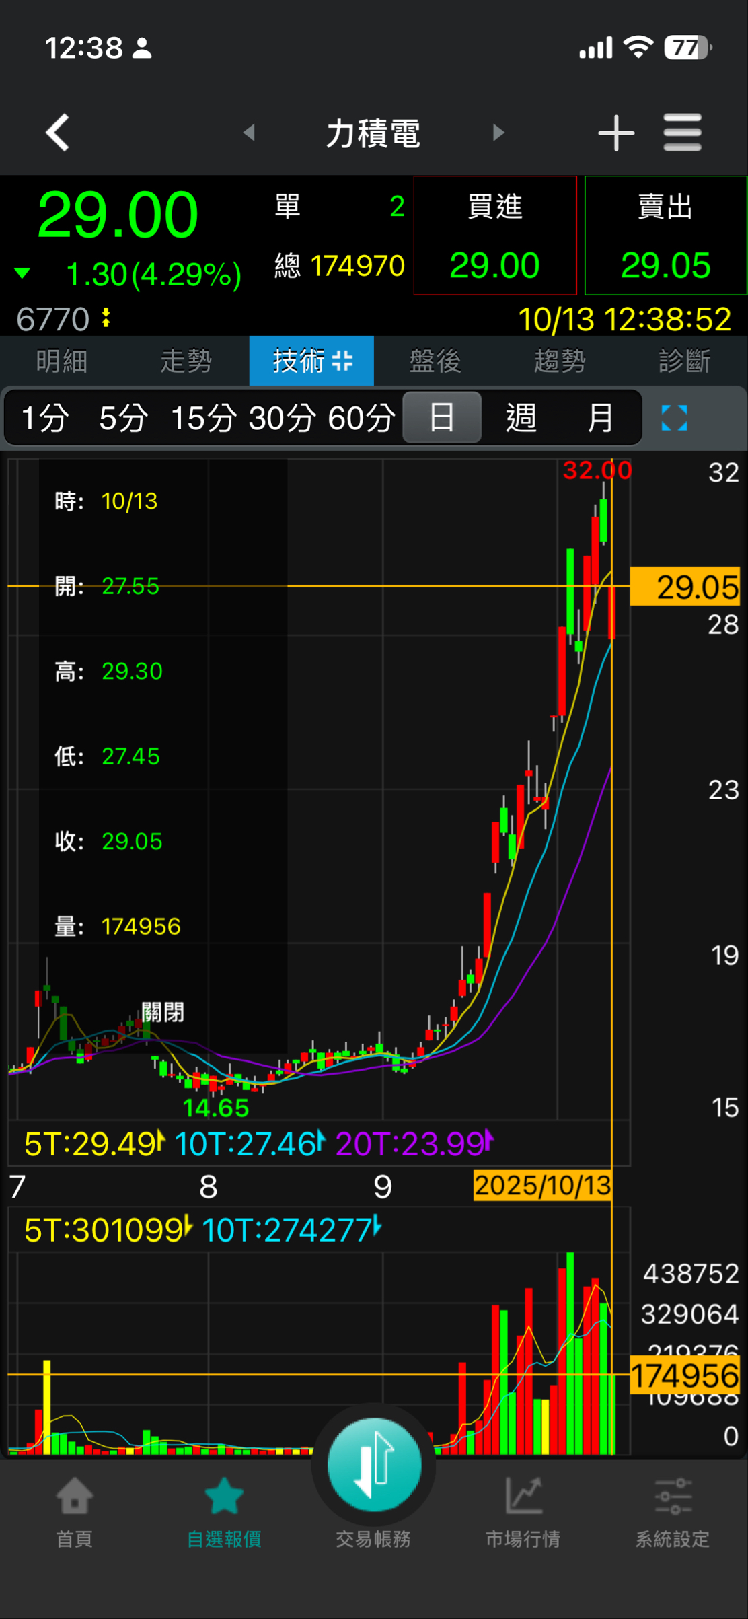Select the 日 daily interval
Screen dimensions: 748x1619
point(442,418)
